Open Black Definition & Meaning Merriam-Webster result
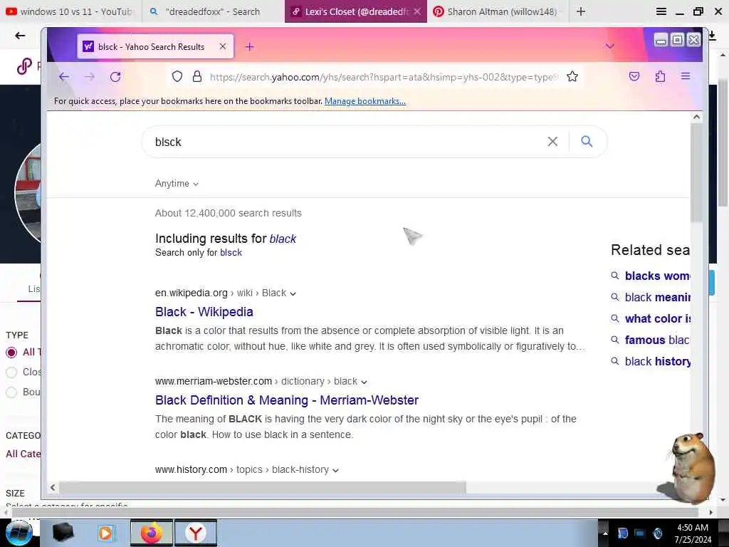729x547 pixels. coord(287,400)
